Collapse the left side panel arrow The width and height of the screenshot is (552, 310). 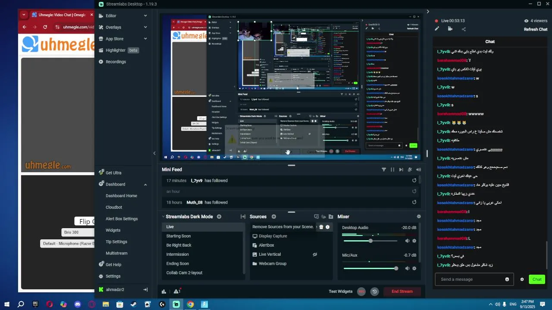154,153
